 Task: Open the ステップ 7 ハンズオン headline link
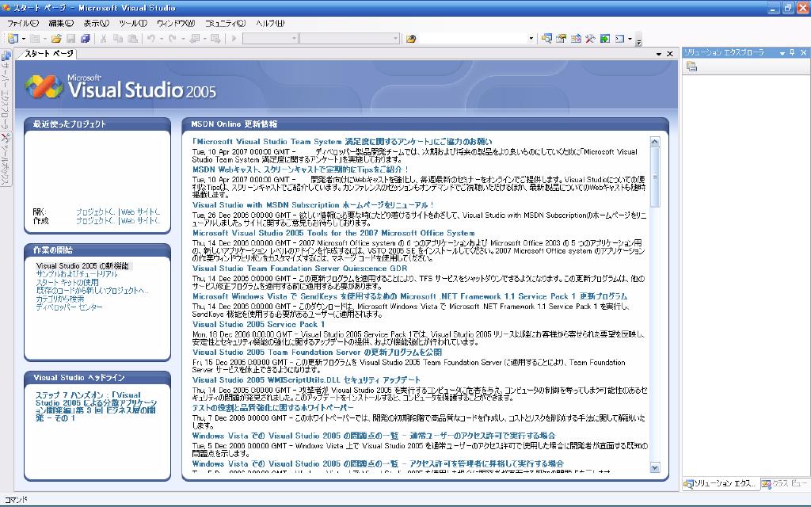[96, 406]
